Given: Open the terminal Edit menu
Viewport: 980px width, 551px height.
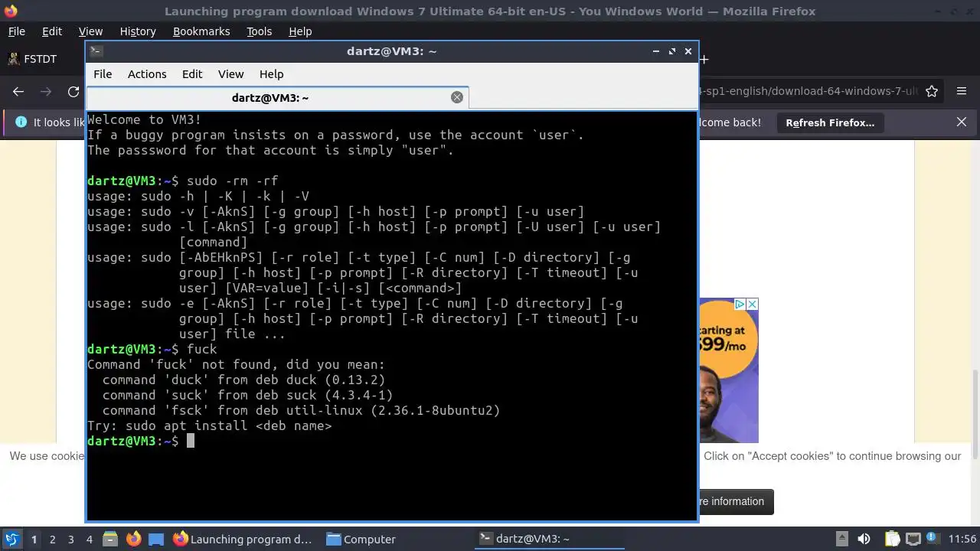Looking at the screenshot, I should [x=192, y=74].
